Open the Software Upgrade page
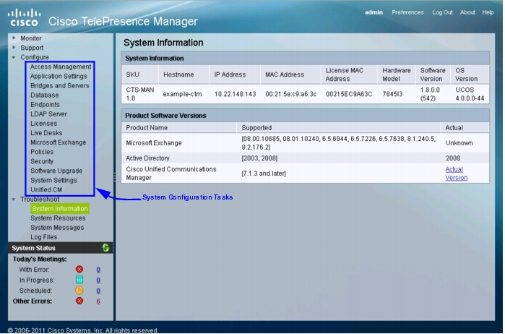This screenshot has width=505, height=334. [x=56, y=171]
